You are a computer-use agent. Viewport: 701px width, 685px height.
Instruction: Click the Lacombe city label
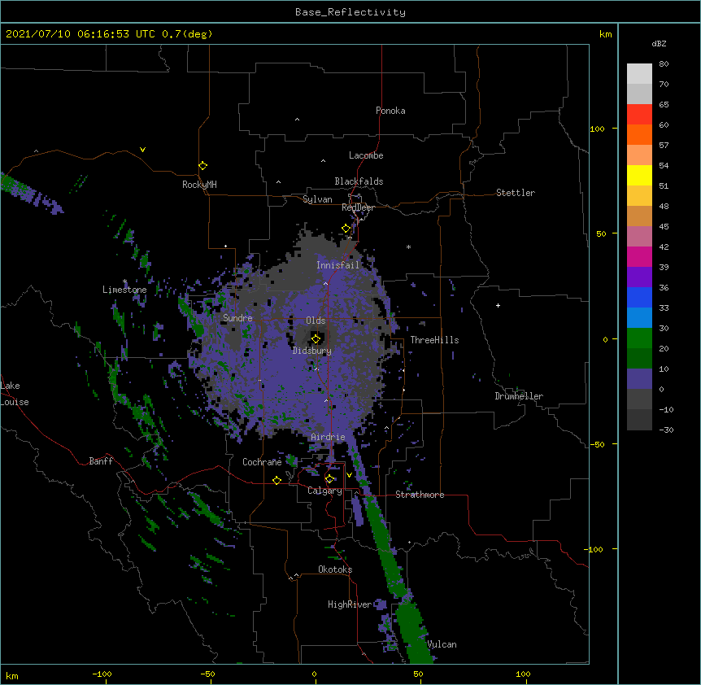tap(366, 155)
